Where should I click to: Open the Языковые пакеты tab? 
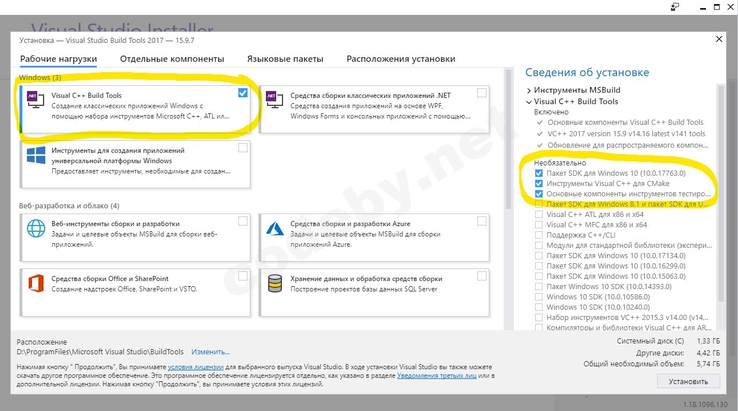click(285, 59)
